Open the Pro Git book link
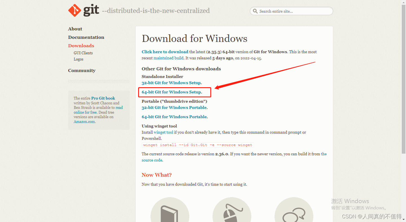This screenshot has width=406, height=222. click(x=103, y=98)
